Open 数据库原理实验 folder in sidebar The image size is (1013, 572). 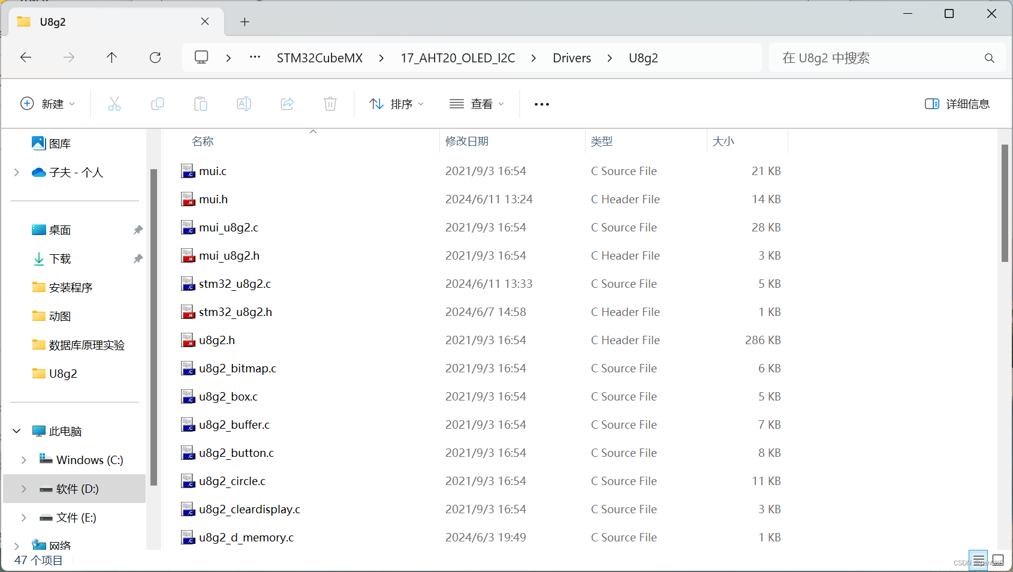click(x=79, y=345)
